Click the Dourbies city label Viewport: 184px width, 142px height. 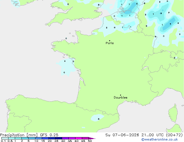[120, 97]
